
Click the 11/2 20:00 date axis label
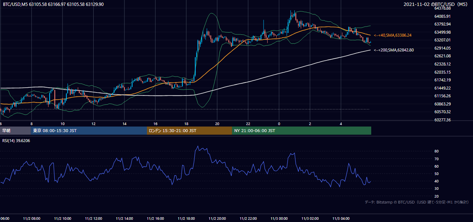[x=217, y=219]
